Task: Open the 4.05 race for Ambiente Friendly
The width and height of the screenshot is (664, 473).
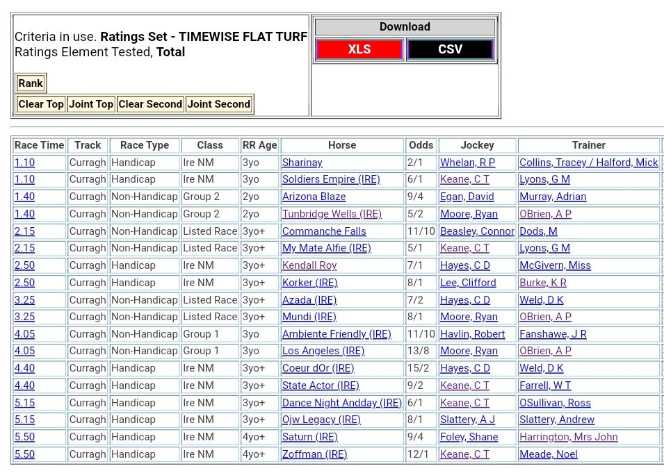Action: pos(24,334)
